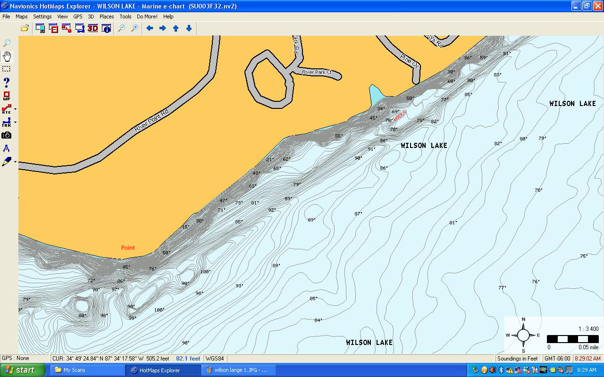
Task: Expand the pencil tool dropdown arrow
Action: [15, 162]
